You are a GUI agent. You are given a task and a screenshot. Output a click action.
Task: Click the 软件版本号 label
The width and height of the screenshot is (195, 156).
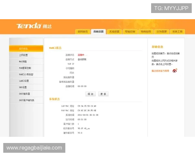pyautogui.click(x=69, y=128)
